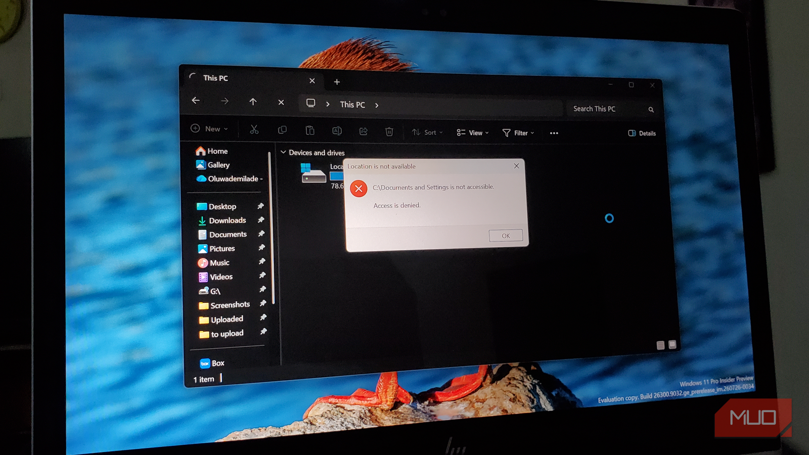Stop loading with the X button
The height and width of the screenshot is (455, 809).
[281, 102]
